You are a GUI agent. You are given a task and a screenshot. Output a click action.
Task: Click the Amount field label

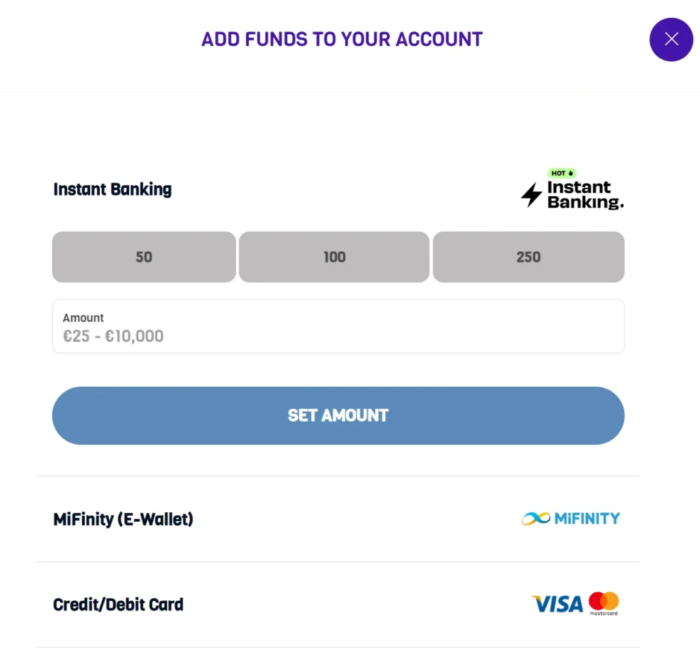coord(83,318)
